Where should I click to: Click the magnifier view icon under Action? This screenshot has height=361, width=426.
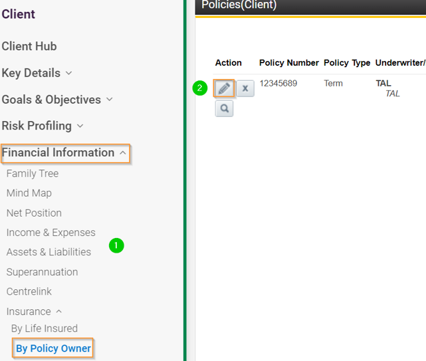(224, 108)
